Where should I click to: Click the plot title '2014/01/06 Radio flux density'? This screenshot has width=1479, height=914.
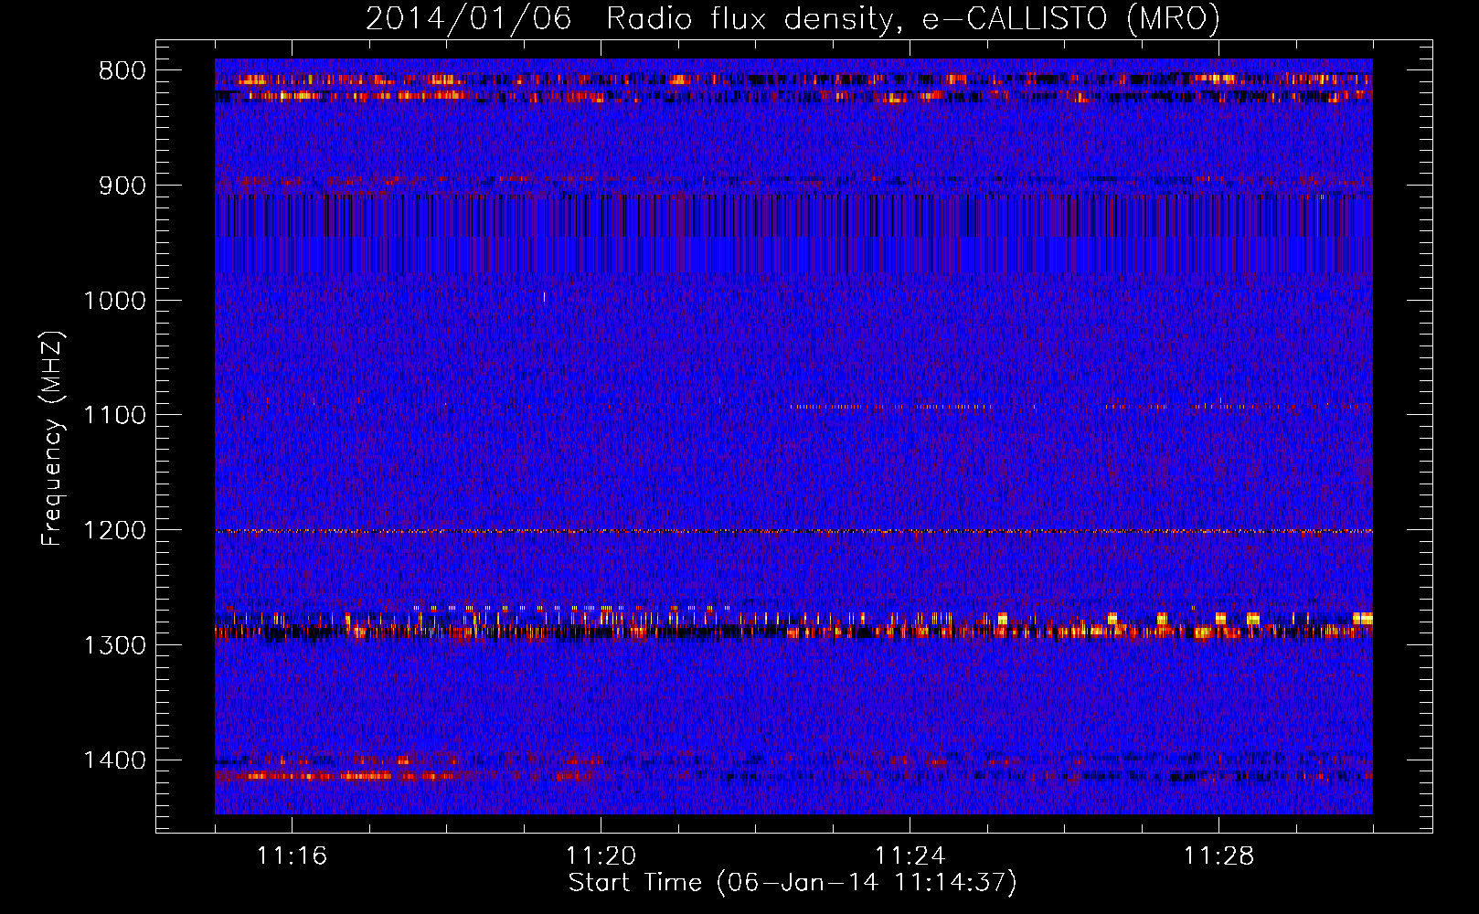coord(630,19)
